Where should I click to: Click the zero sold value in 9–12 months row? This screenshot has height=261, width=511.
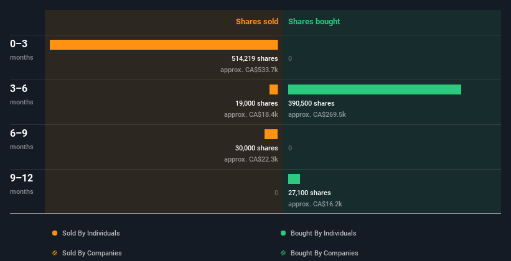click(276, 193)
